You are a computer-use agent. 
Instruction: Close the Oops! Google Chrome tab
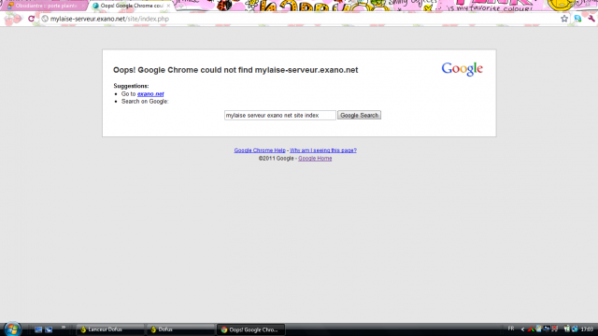coord(168,6)
